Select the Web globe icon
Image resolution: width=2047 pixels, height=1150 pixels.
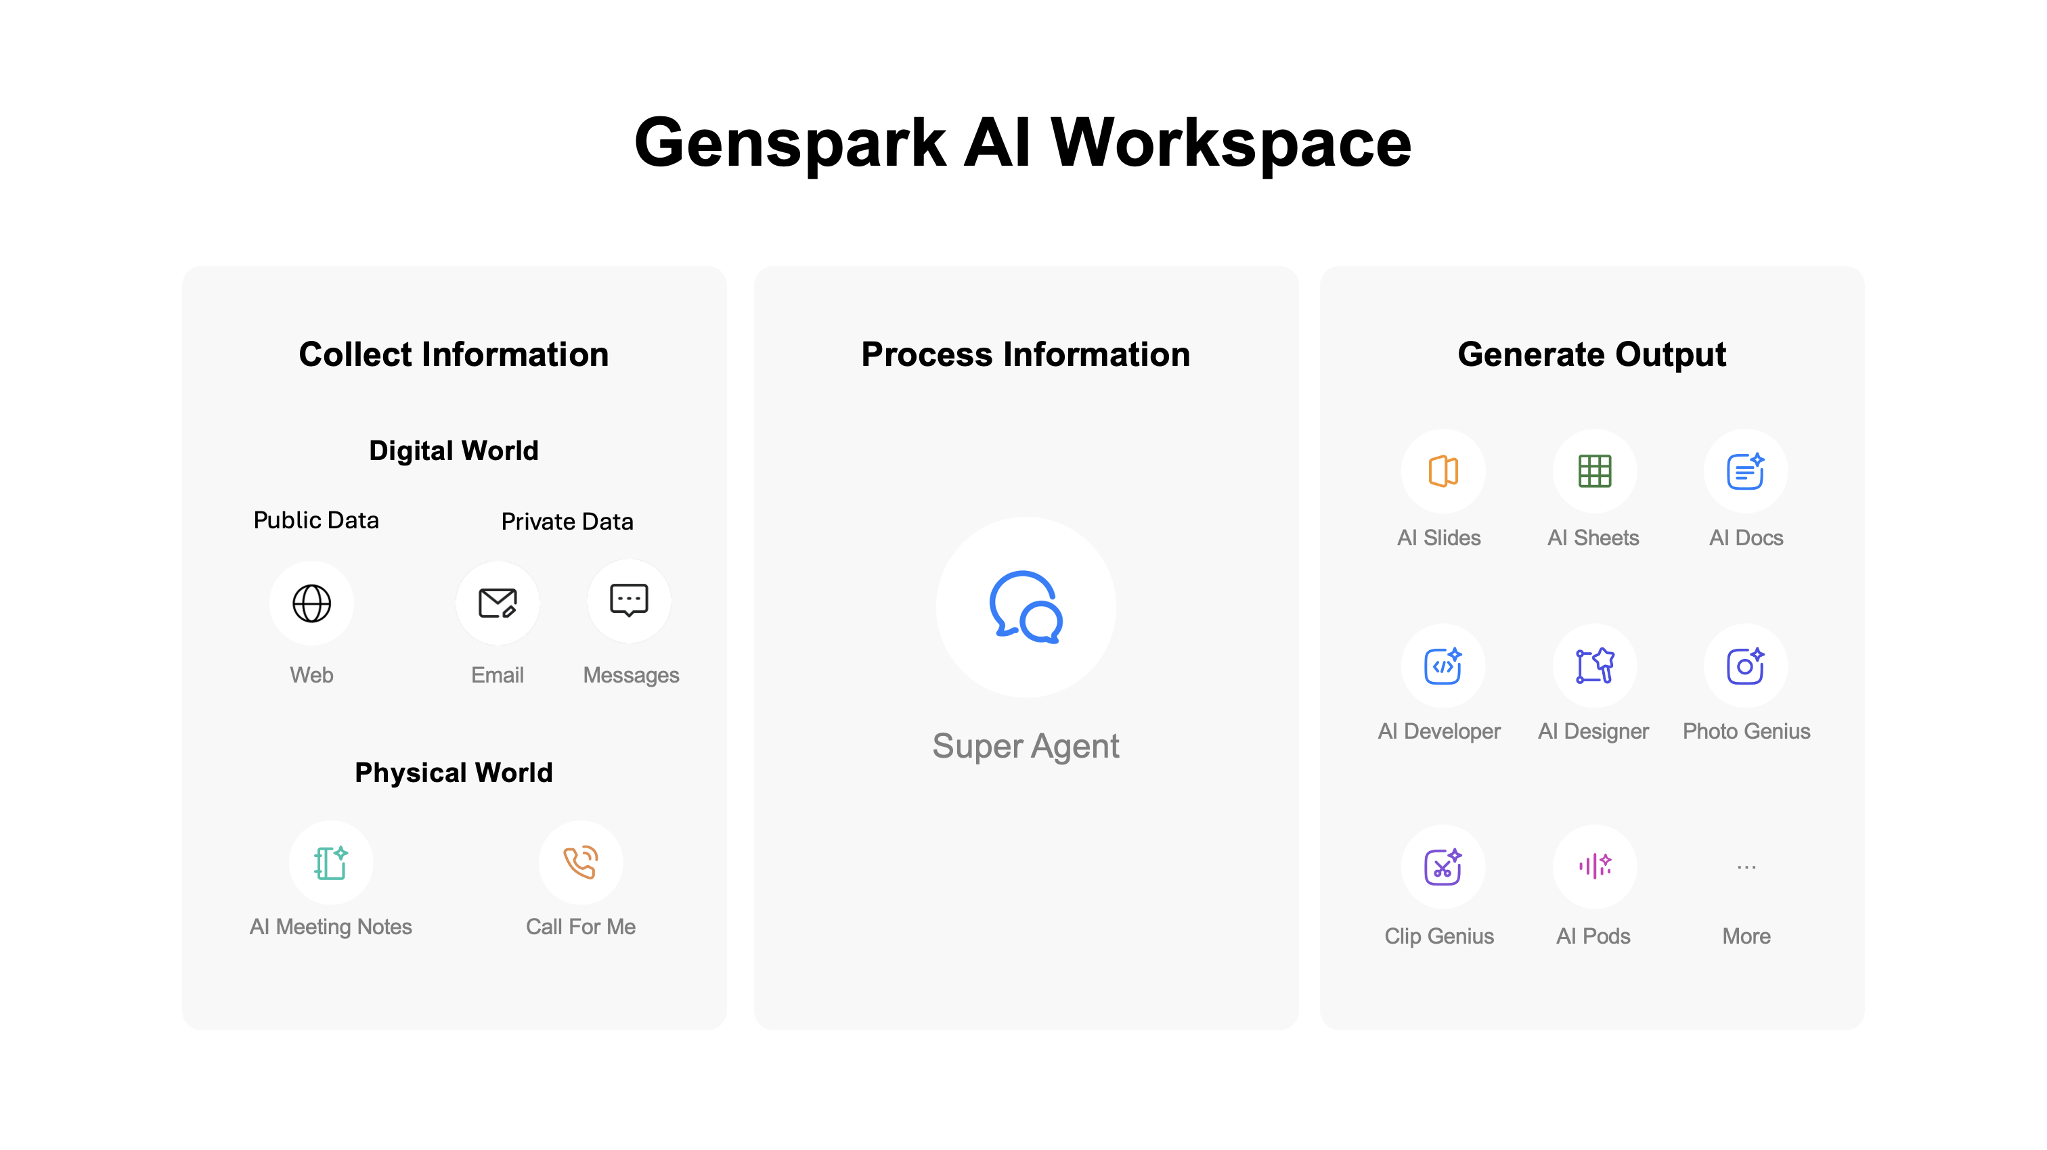311,603
